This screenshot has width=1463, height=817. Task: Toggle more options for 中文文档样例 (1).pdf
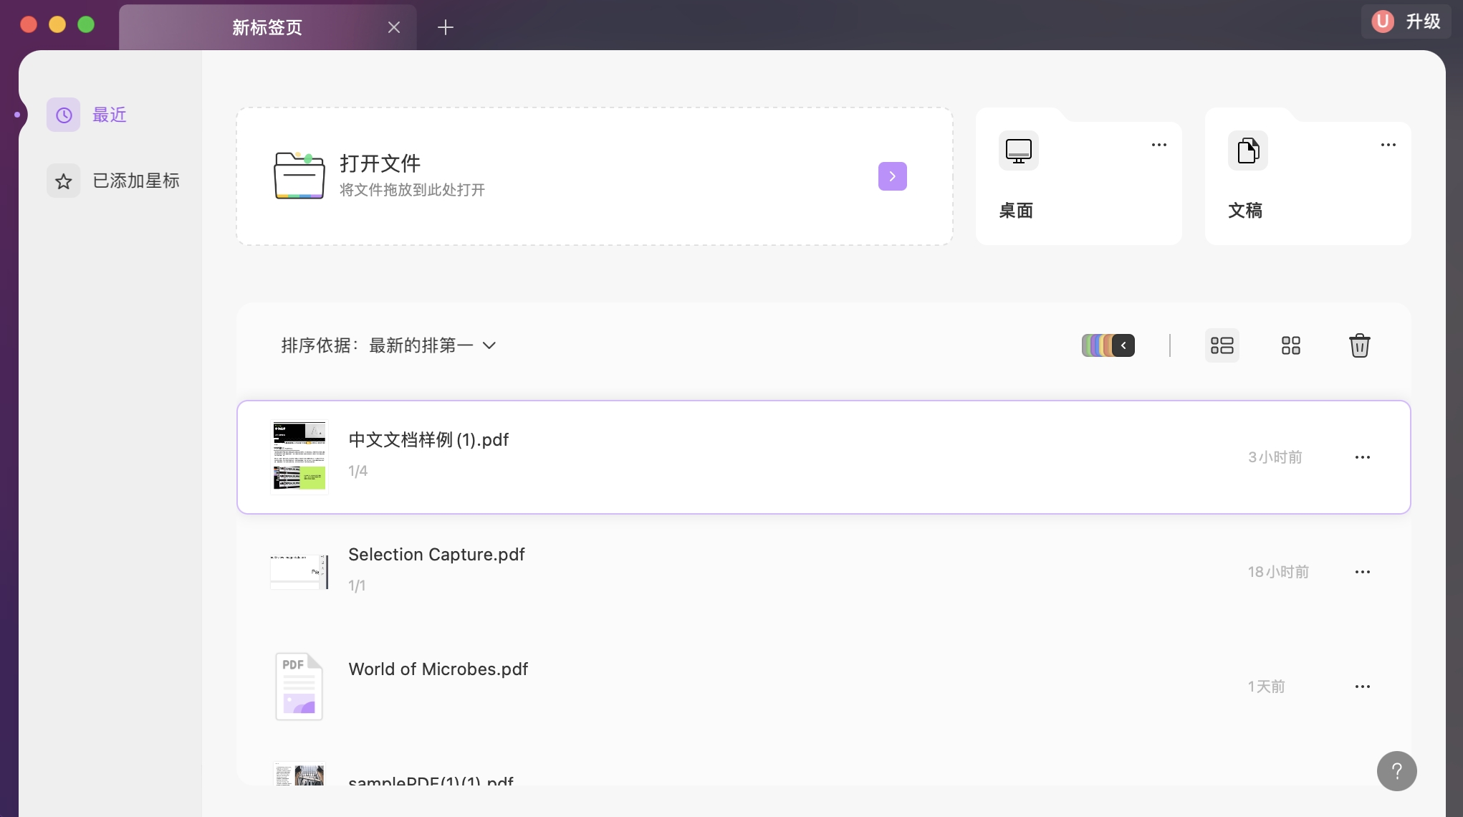pos(1363,457)
